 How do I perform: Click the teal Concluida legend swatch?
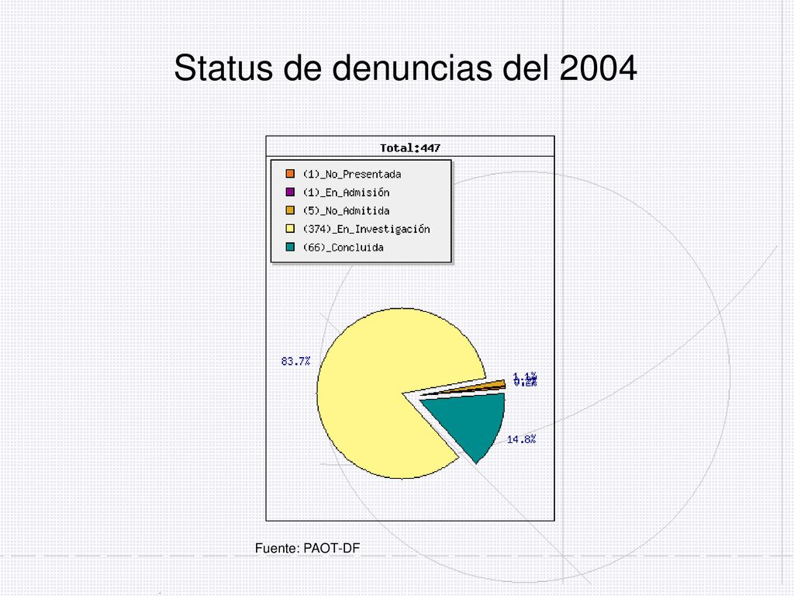(x=290, y=247)
